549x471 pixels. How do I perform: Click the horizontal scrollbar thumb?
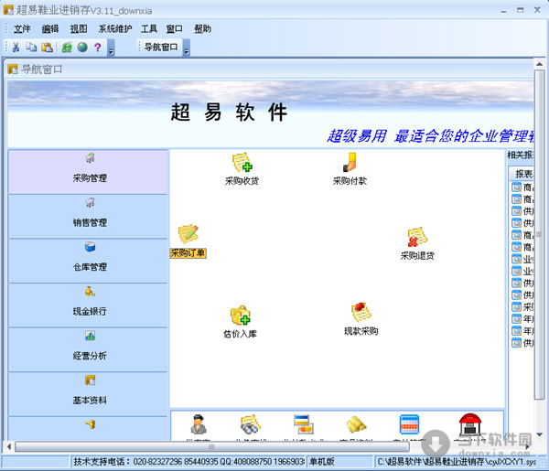(211, 447)
